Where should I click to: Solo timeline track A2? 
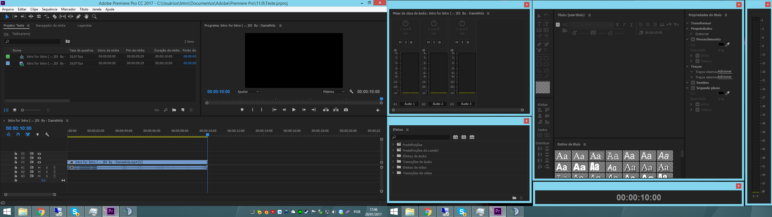pyautogui.click(x=47, y=172)
